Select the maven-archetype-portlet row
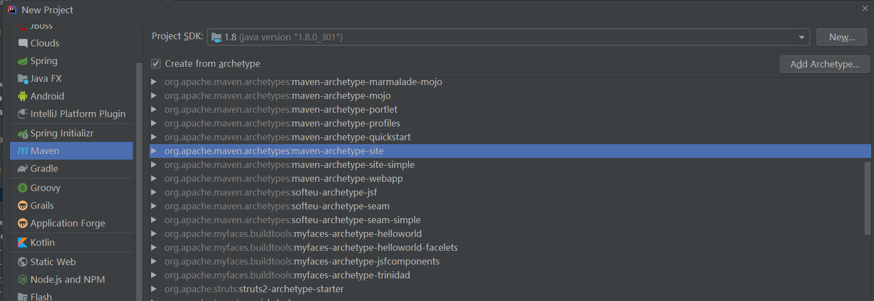The height and width of the screenshot is (301, 874). click(510, 109)
